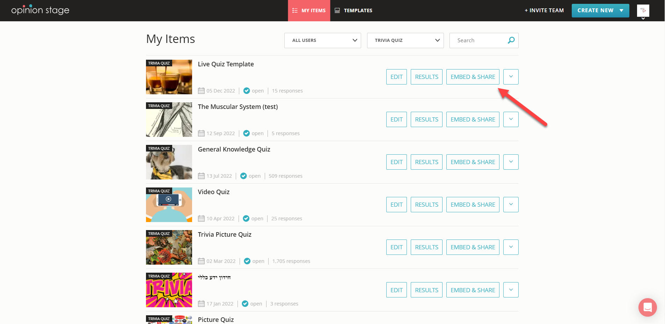The image size is (665, 324).
Task: Open the TRIVIA QUIZ filter dropdown
Action: (405, 40)
